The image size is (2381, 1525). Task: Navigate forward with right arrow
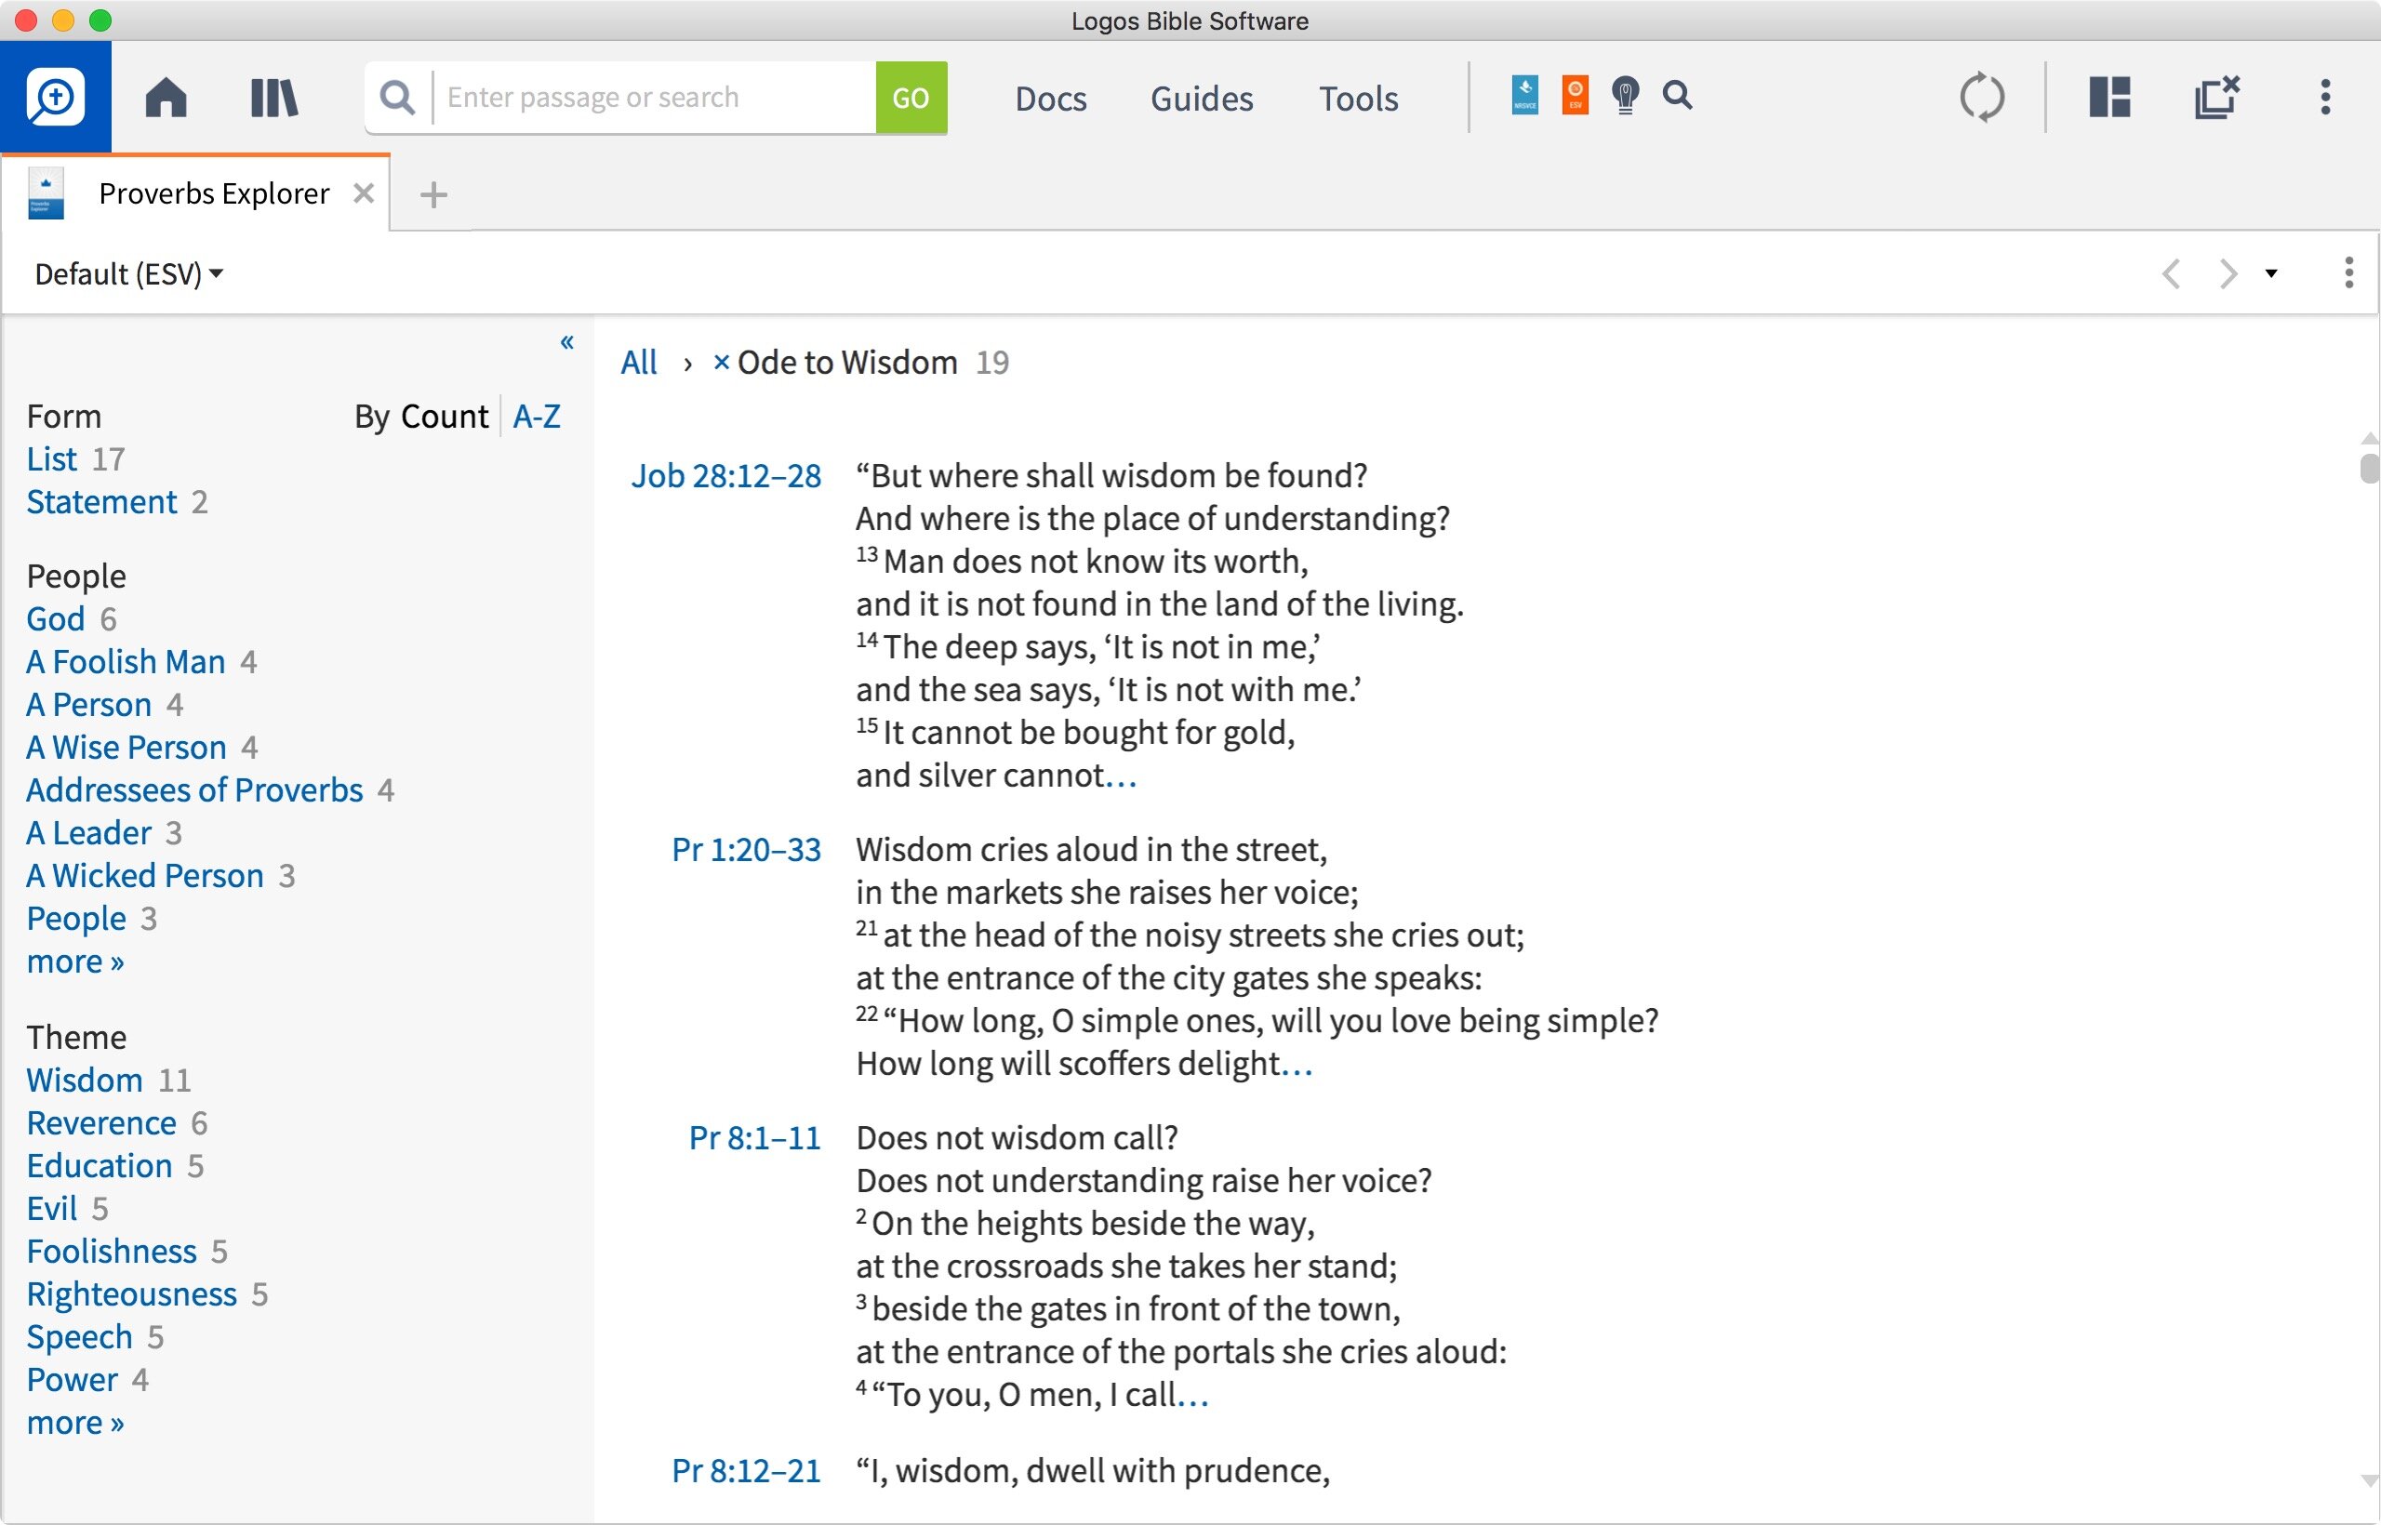tap(2228, 273)
